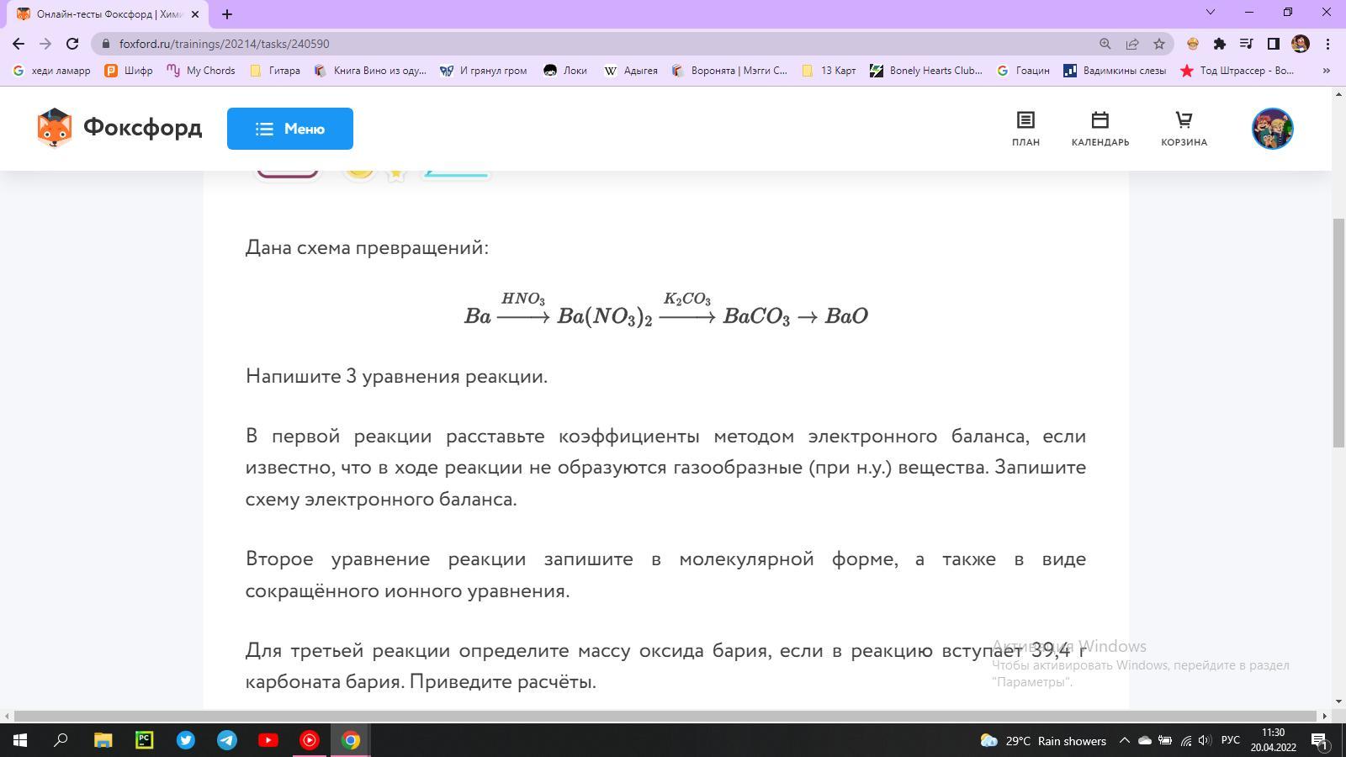Open the Foxford Меню button
Viewport: 1346px width, 757px height.
289,129
